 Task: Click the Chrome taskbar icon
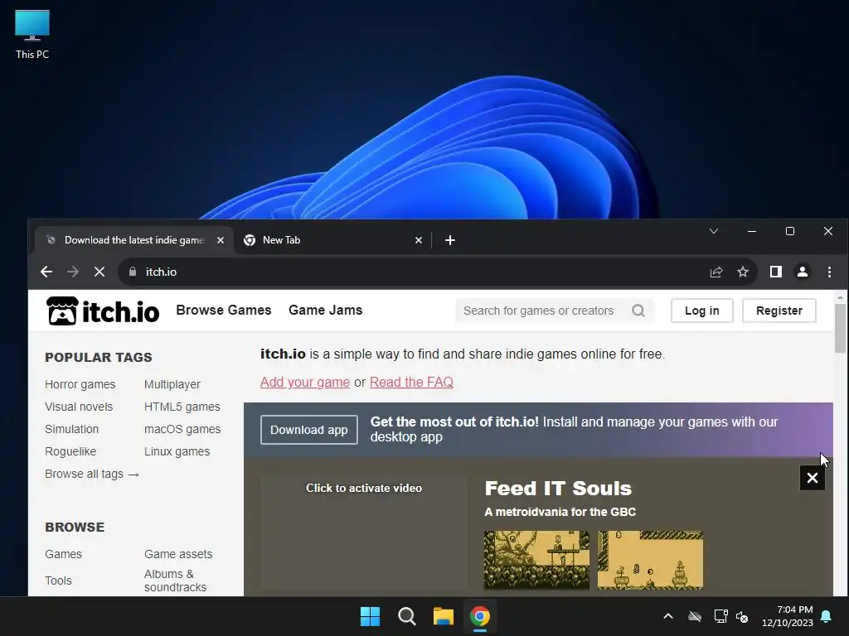pyautogui.click(x=480, y=616)
